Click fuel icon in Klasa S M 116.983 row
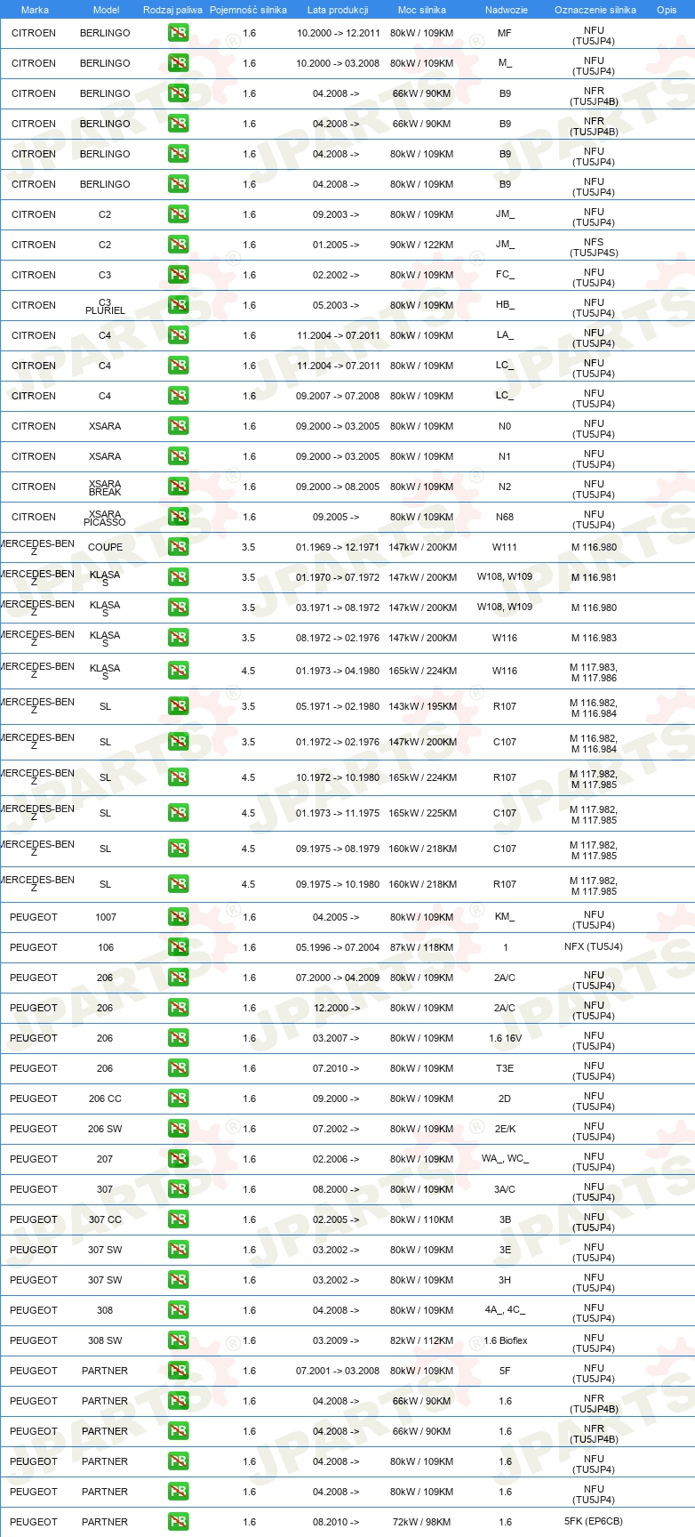The image size is (695, 1537). coord(179,638)
